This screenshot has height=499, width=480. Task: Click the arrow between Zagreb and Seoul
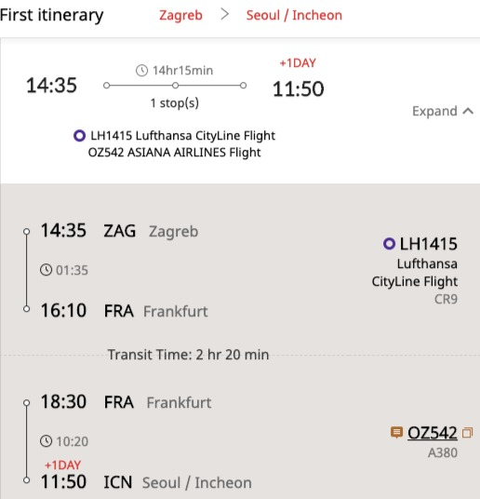click(224, 14)
